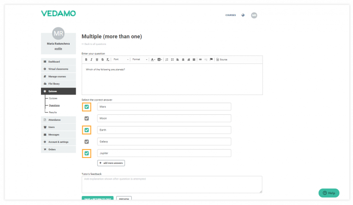The height and width of the screenshot is (205, 353).
Task: Edit the Galaxy answer field
Action: pos(164,142)
